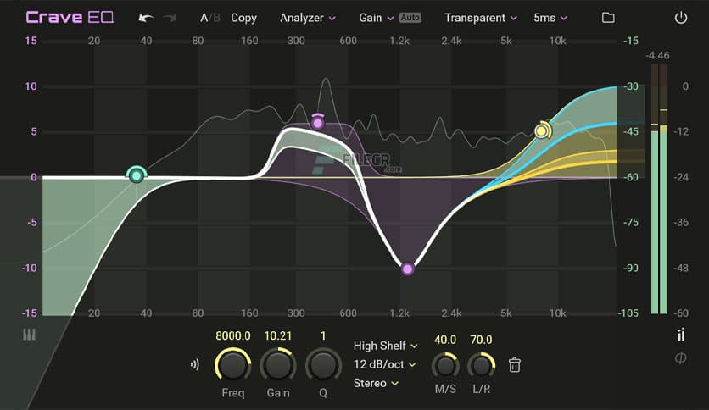The image size is (709, 410).
Task: Click the L/R knob
Action: (481, 366)
